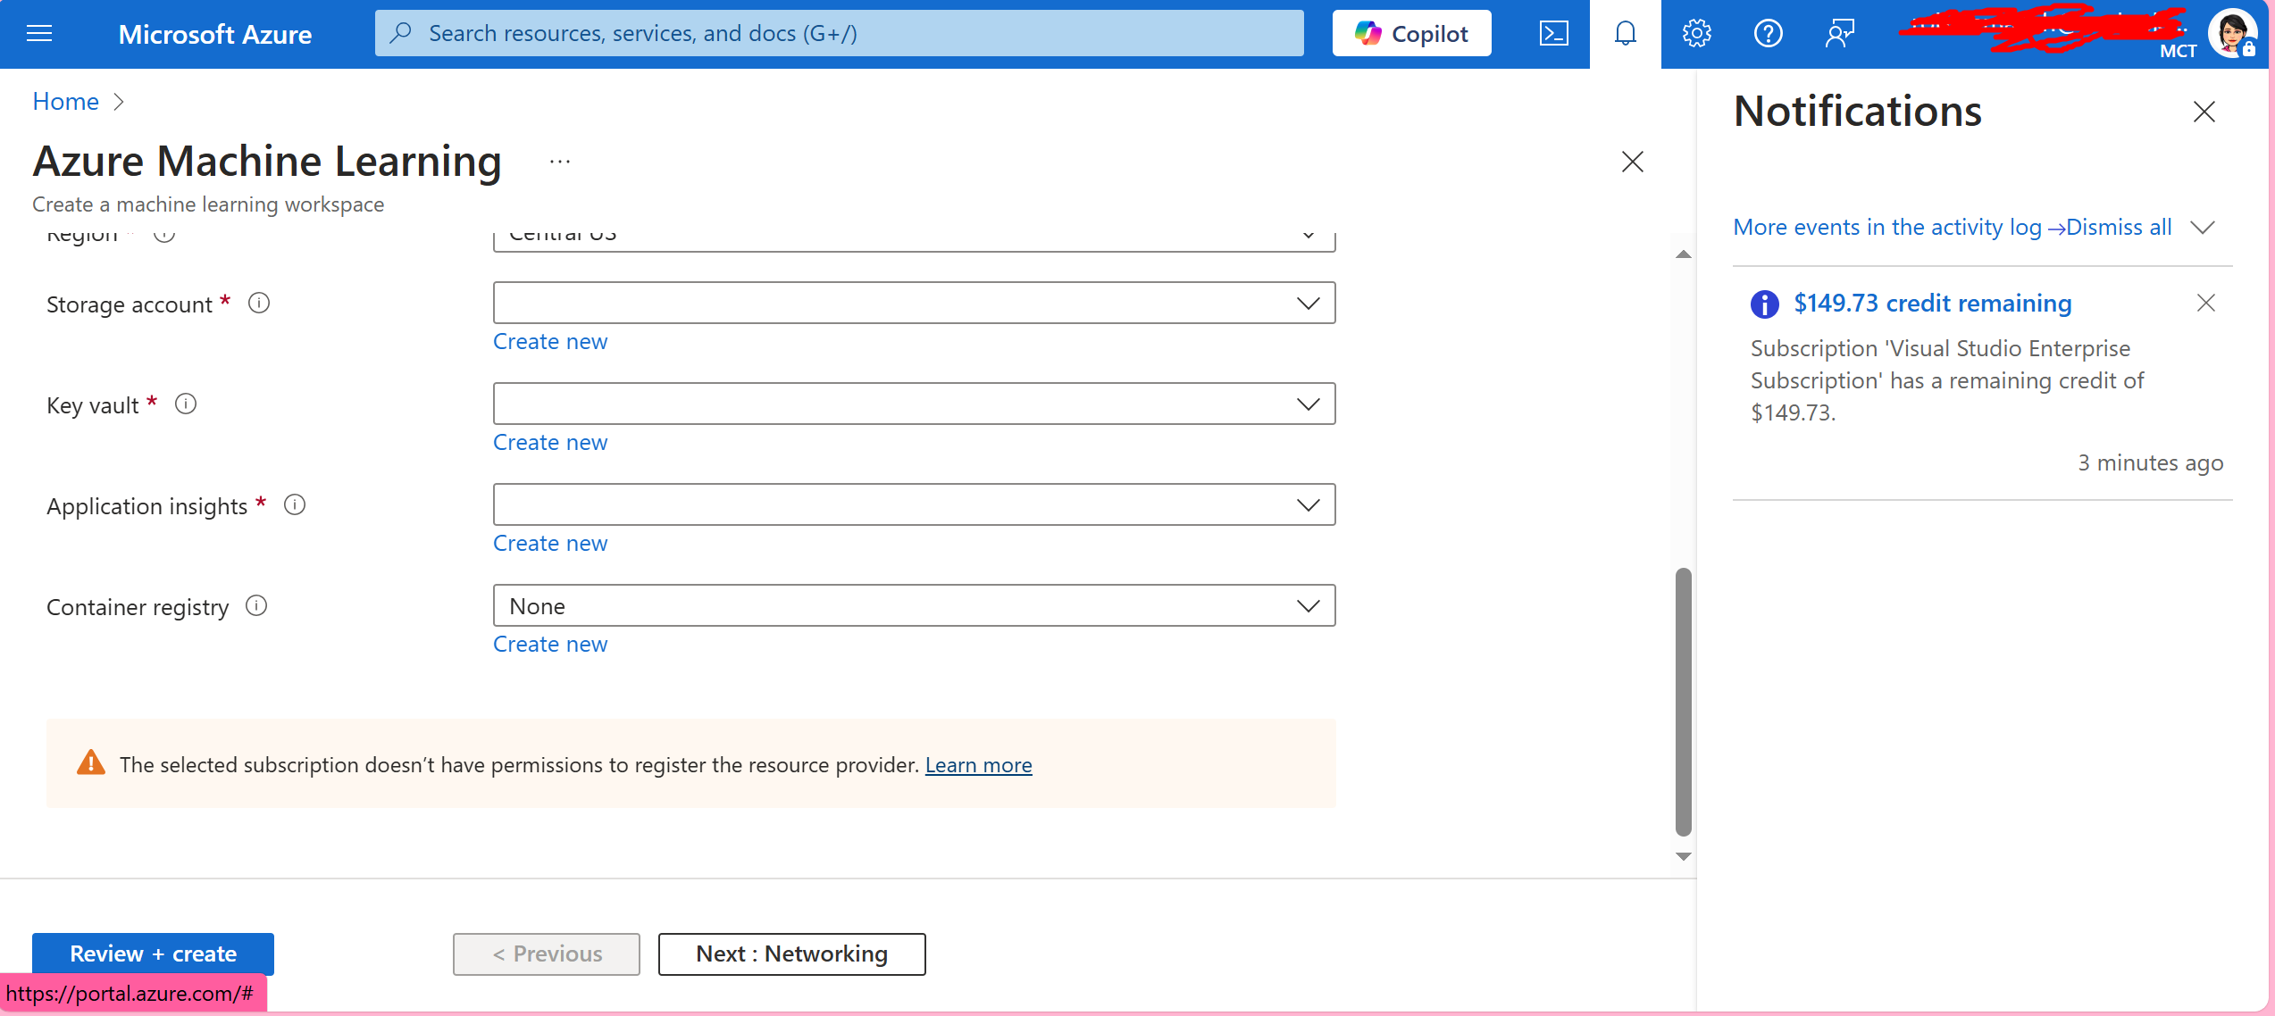
Task: Collapse notifications with Dismiss all chevron
Action: coord(2203,228)
